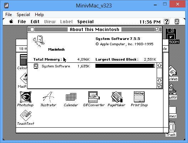
Task: Select the MacWeb icon on the desktop
Action: (172, 71)
